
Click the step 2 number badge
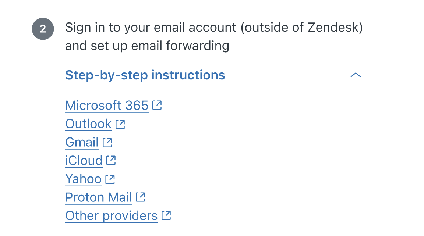coord(43,29)
